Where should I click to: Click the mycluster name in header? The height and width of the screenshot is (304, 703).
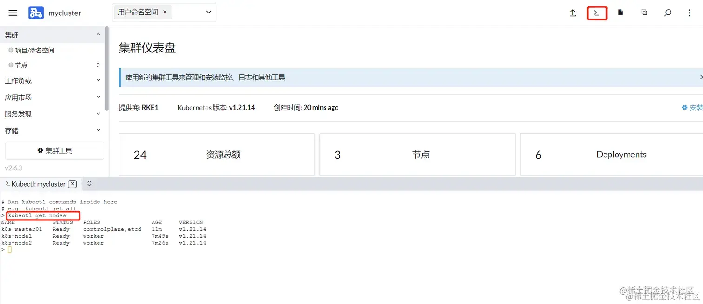65,13
